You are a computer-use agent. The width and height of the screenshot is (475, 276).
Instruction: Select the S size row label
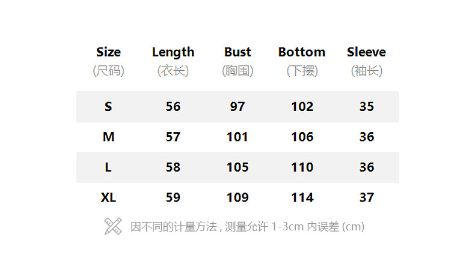pyautogui.click(x=108, y=107)
